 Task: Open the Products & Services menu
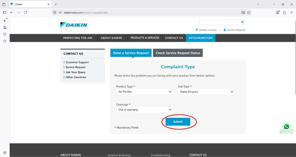pyautogui.click(x=145, y=38)
